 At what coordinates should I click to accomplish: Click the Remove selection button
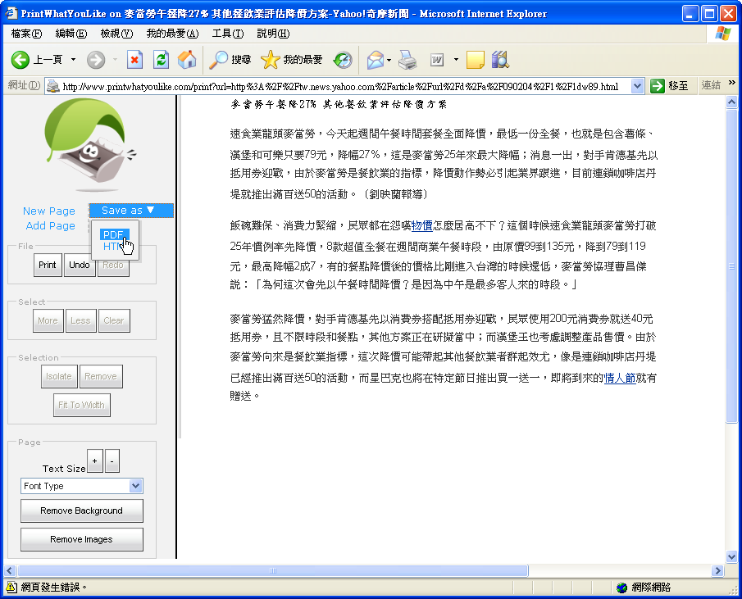(x=101, y=376)
